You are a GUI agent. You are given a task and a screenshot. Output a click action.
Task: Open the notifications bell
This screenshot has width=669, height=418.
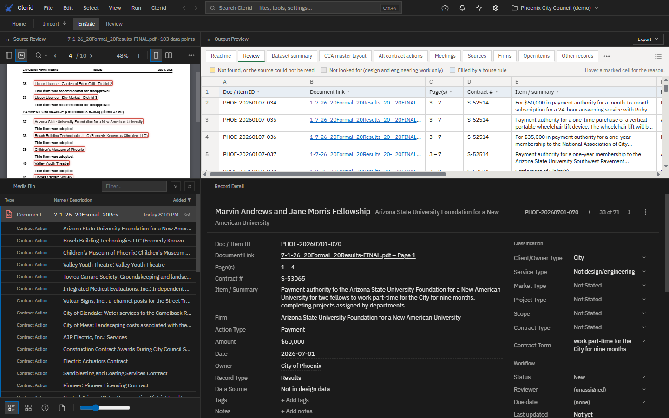pos(462,8)
